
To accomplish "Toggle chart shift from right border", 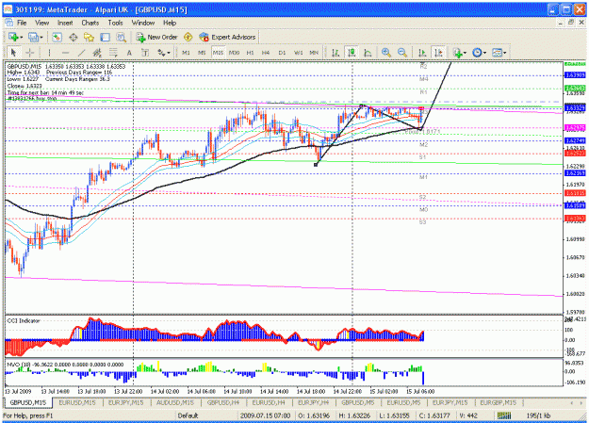I will coord(438,53).
